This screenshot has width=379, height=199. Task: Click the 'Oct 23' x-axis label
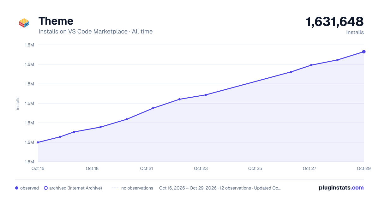pyautogui.click(x=201, y=168)
